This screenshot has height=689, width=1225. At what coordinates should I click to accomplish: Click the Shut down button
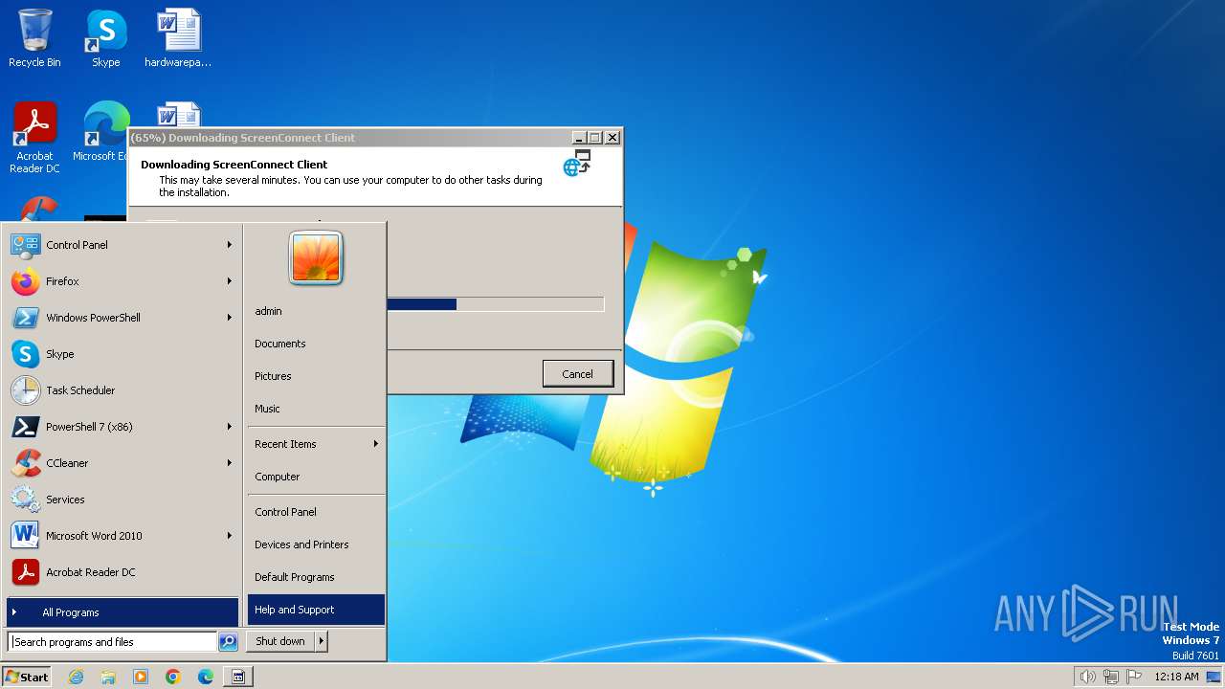pos(280,641)
